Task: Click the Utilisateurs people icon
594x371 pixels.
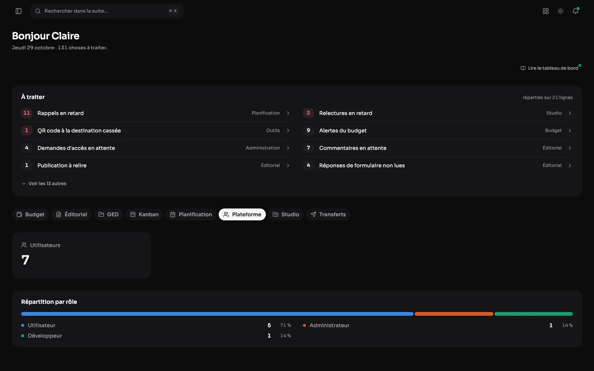Action: pos(24,245)
